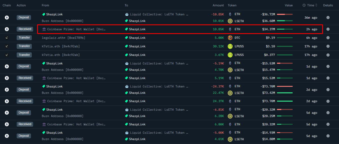
Task: Open details icon for the 5.19K ETH Received row
Action: point(328,78)
